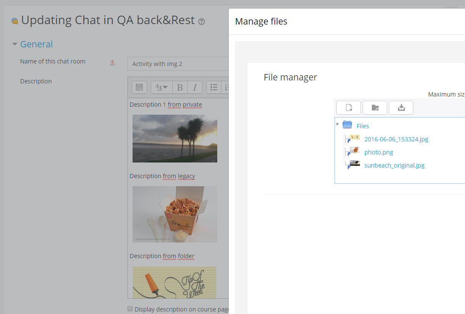Click the thumbnail icon of sunbeach_original.jpg
The image size is (465, 314).
click(x=354, y=164)
